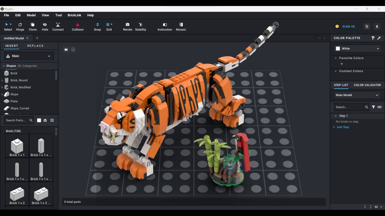Collapse Step 1 in step list
Screen dimensions: 385x216
336,116
